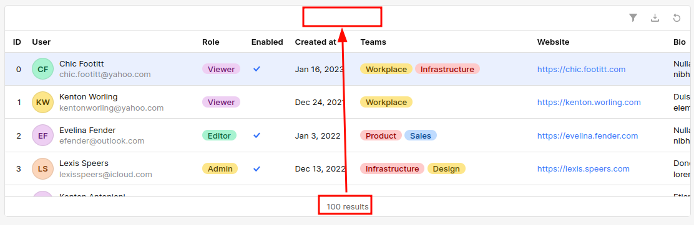
Task: Click the reset refresh icon
Action: (677, 17)
